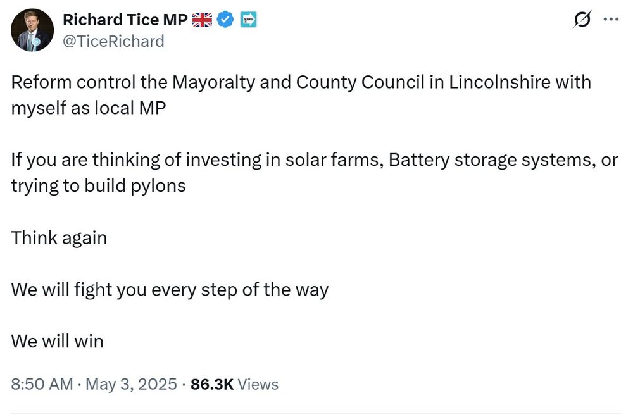This screenshot has height=417, width=633.
Task: Click the words 'solar farms' in the post
Action: click(x=334, y=160)
